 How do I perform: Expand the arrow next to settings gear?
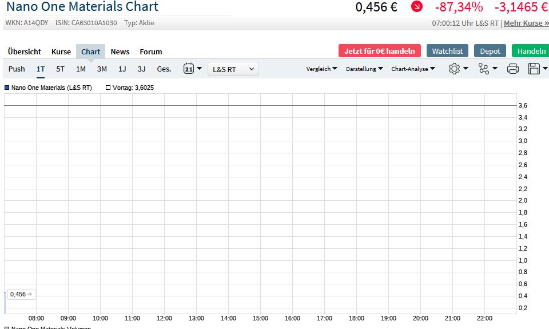466,68
